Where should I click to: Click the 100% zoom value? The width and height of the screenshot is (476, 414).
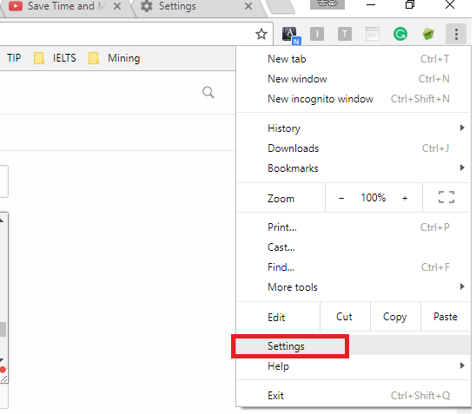pos(374,198)
